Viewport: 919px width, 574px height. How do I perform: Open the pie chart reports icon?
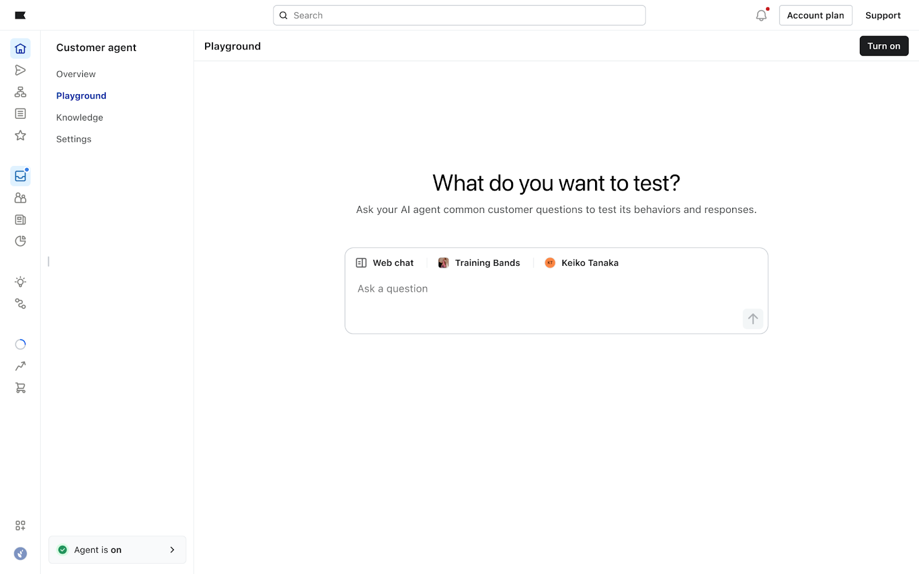[20, 241]
